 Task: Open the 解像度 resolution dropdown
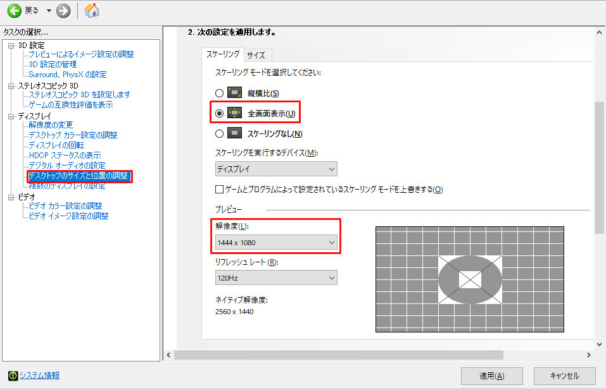click(x=275, y=242)
